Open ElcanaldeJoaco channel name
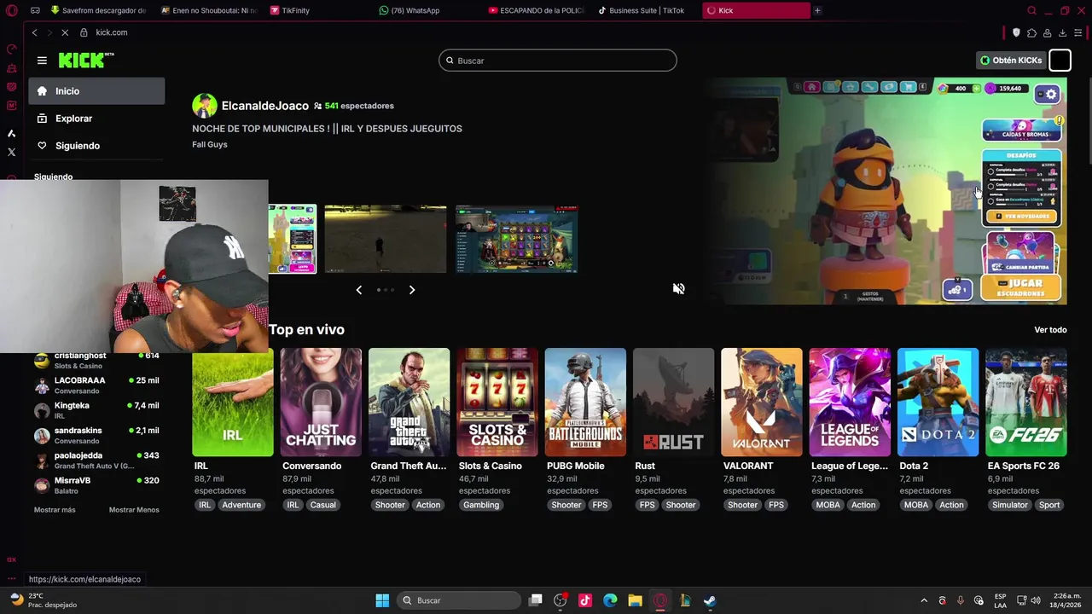 tap(265, 106)
